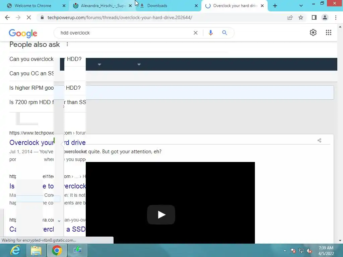Open the 'Overclock your' search result link
This screenshot has width=343, height=257.
[x=48, y=143]
